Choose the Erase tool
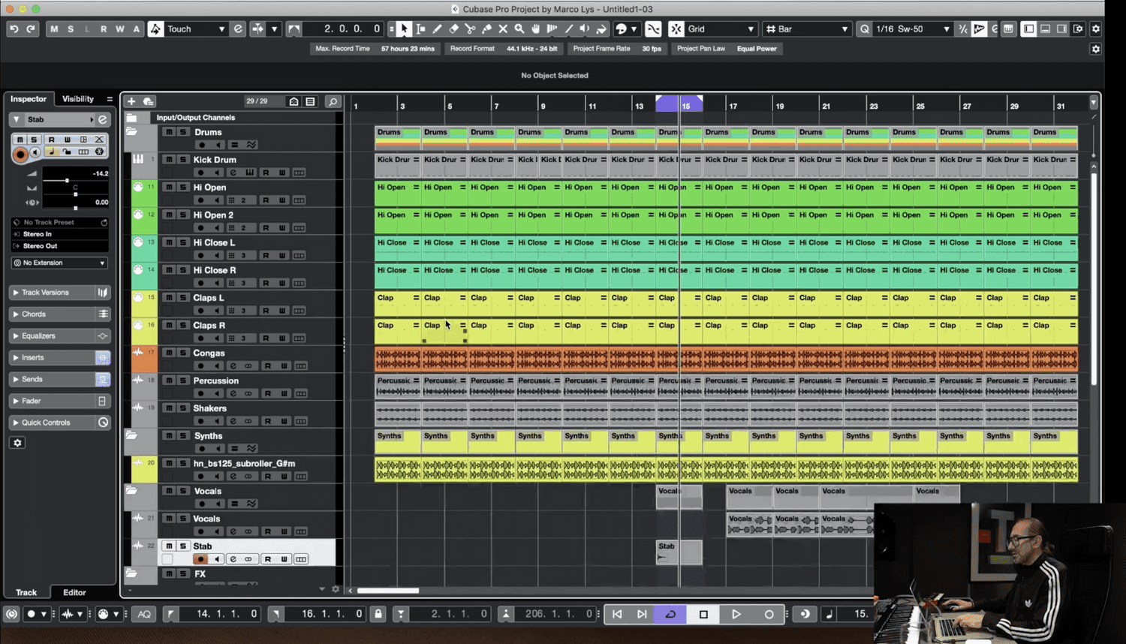The height and width of the screenshot is (644, 1126). [453, 29]
